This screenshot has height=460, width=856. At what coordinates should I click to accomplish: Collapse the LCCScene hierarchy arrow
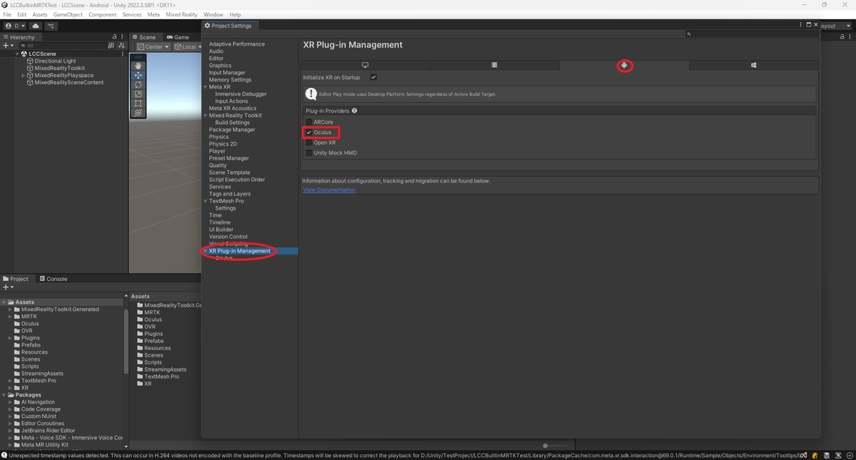click(17, 53)
